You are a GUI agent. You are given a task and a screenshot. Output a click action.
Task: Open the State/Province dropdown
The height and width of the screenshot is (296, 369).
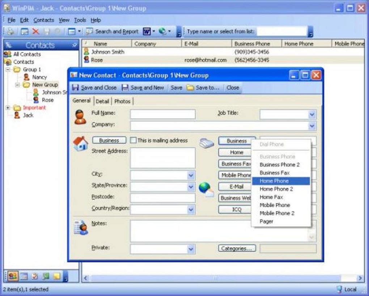191,186
